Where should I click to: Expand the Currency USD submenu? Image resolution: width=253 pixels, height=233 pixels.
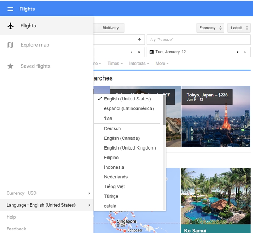coord(47,193)
